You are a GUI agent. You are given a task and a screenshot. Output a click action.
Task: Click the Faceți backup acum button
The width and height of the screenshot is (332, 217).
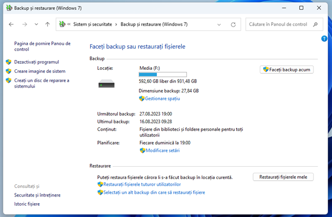pyautogui.click(x=287, y=69)
